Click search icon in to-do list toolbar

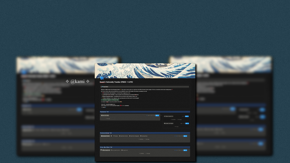(179, 150)
